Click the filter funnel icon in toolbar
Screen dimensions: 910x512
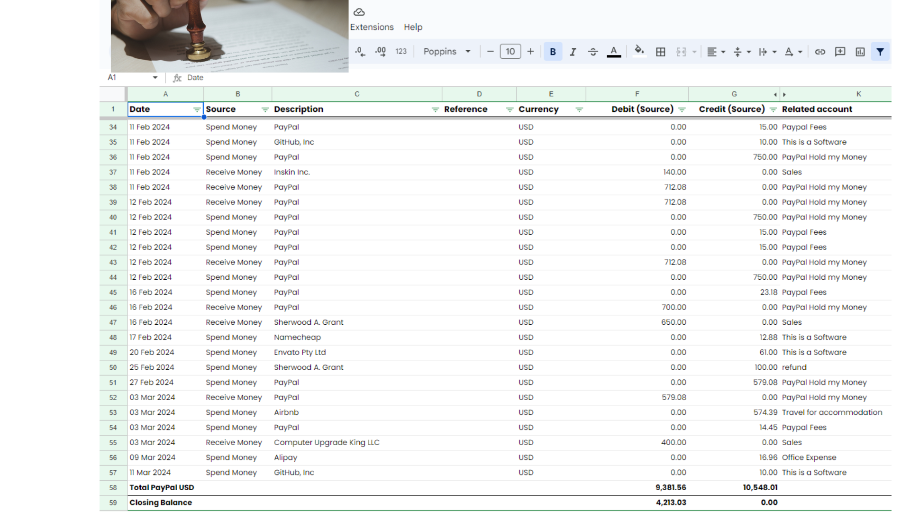click(x=880, y=52)
